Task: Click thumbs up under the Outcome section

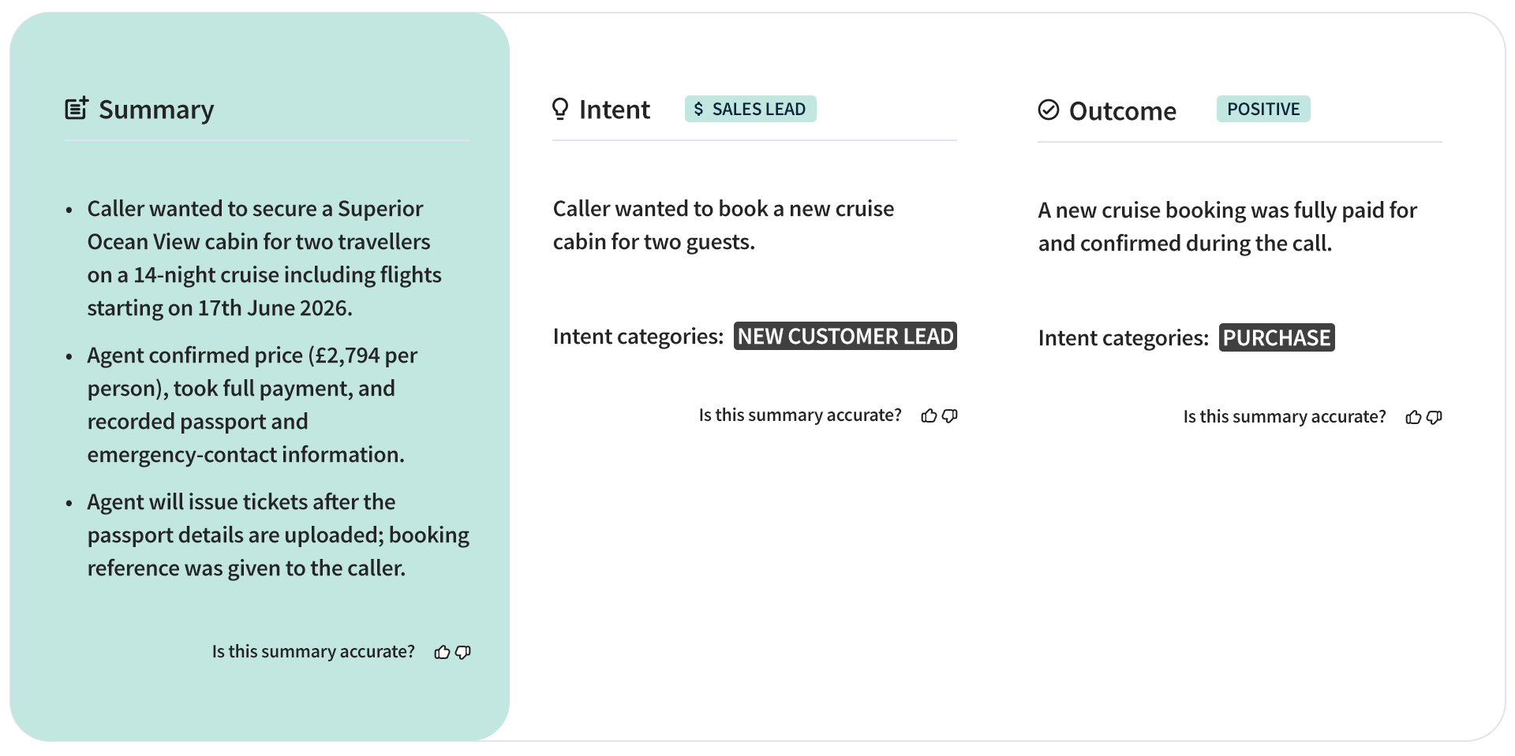Action: click(x=1413, y=417)
